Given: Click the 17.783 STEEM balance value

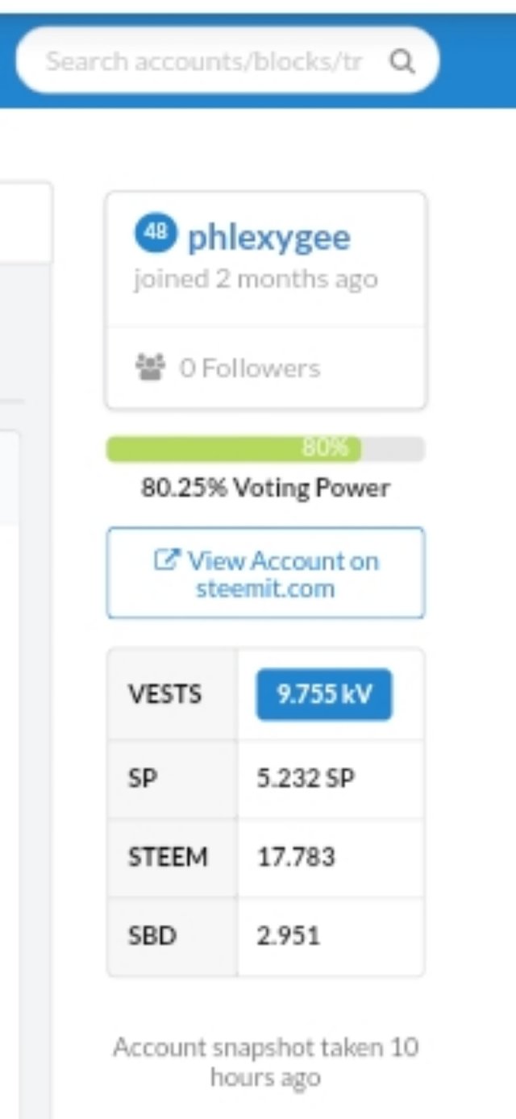Looking at the screenshot, I should point(296,856).
